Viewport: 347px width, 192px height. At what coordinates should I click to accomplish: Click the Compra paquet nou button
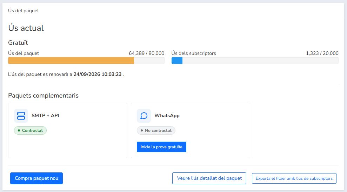pyautogui.click(x=36, y=178)
